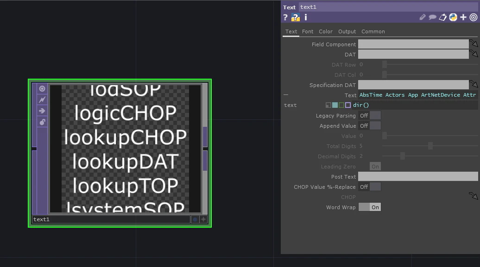
Task: Click the operator name field text1 in header
Action: tap(388, 7)
